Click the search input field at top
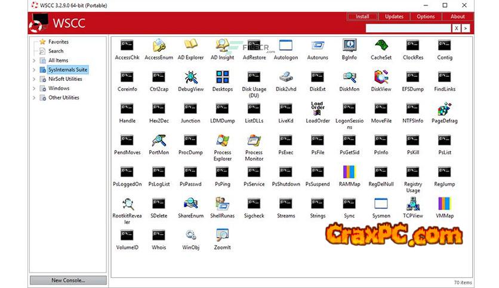 [x=408, y=28]
